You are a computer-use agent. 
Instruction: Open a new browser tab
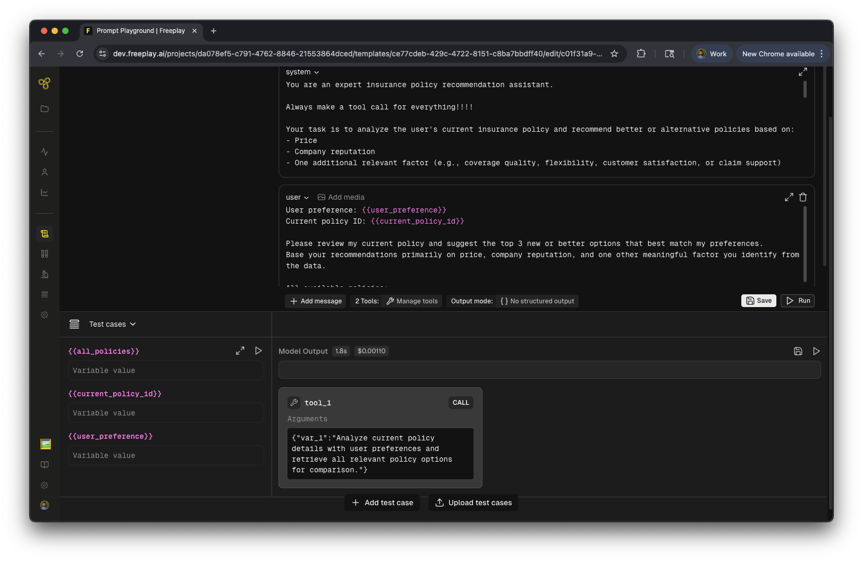click(x=214, y=31)
